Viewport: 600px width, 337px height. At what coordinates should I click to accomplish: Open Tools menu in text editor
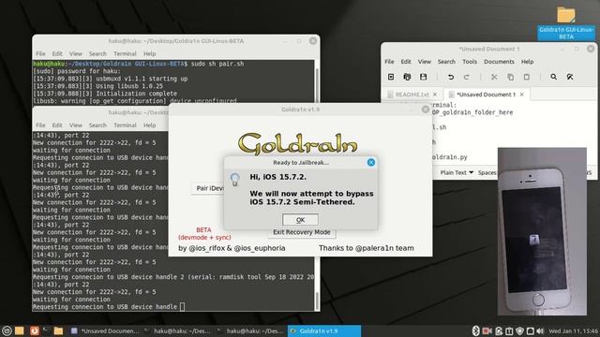point(470,62)
